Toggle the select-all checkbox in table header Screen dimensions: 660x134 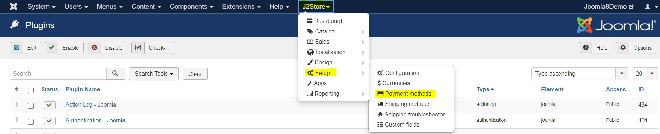click(x=31, y=90)
